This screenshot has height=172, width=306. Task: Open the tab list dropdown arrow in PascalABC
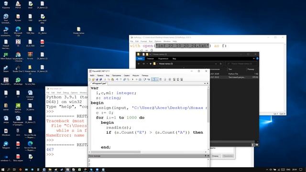pos(205,84)
